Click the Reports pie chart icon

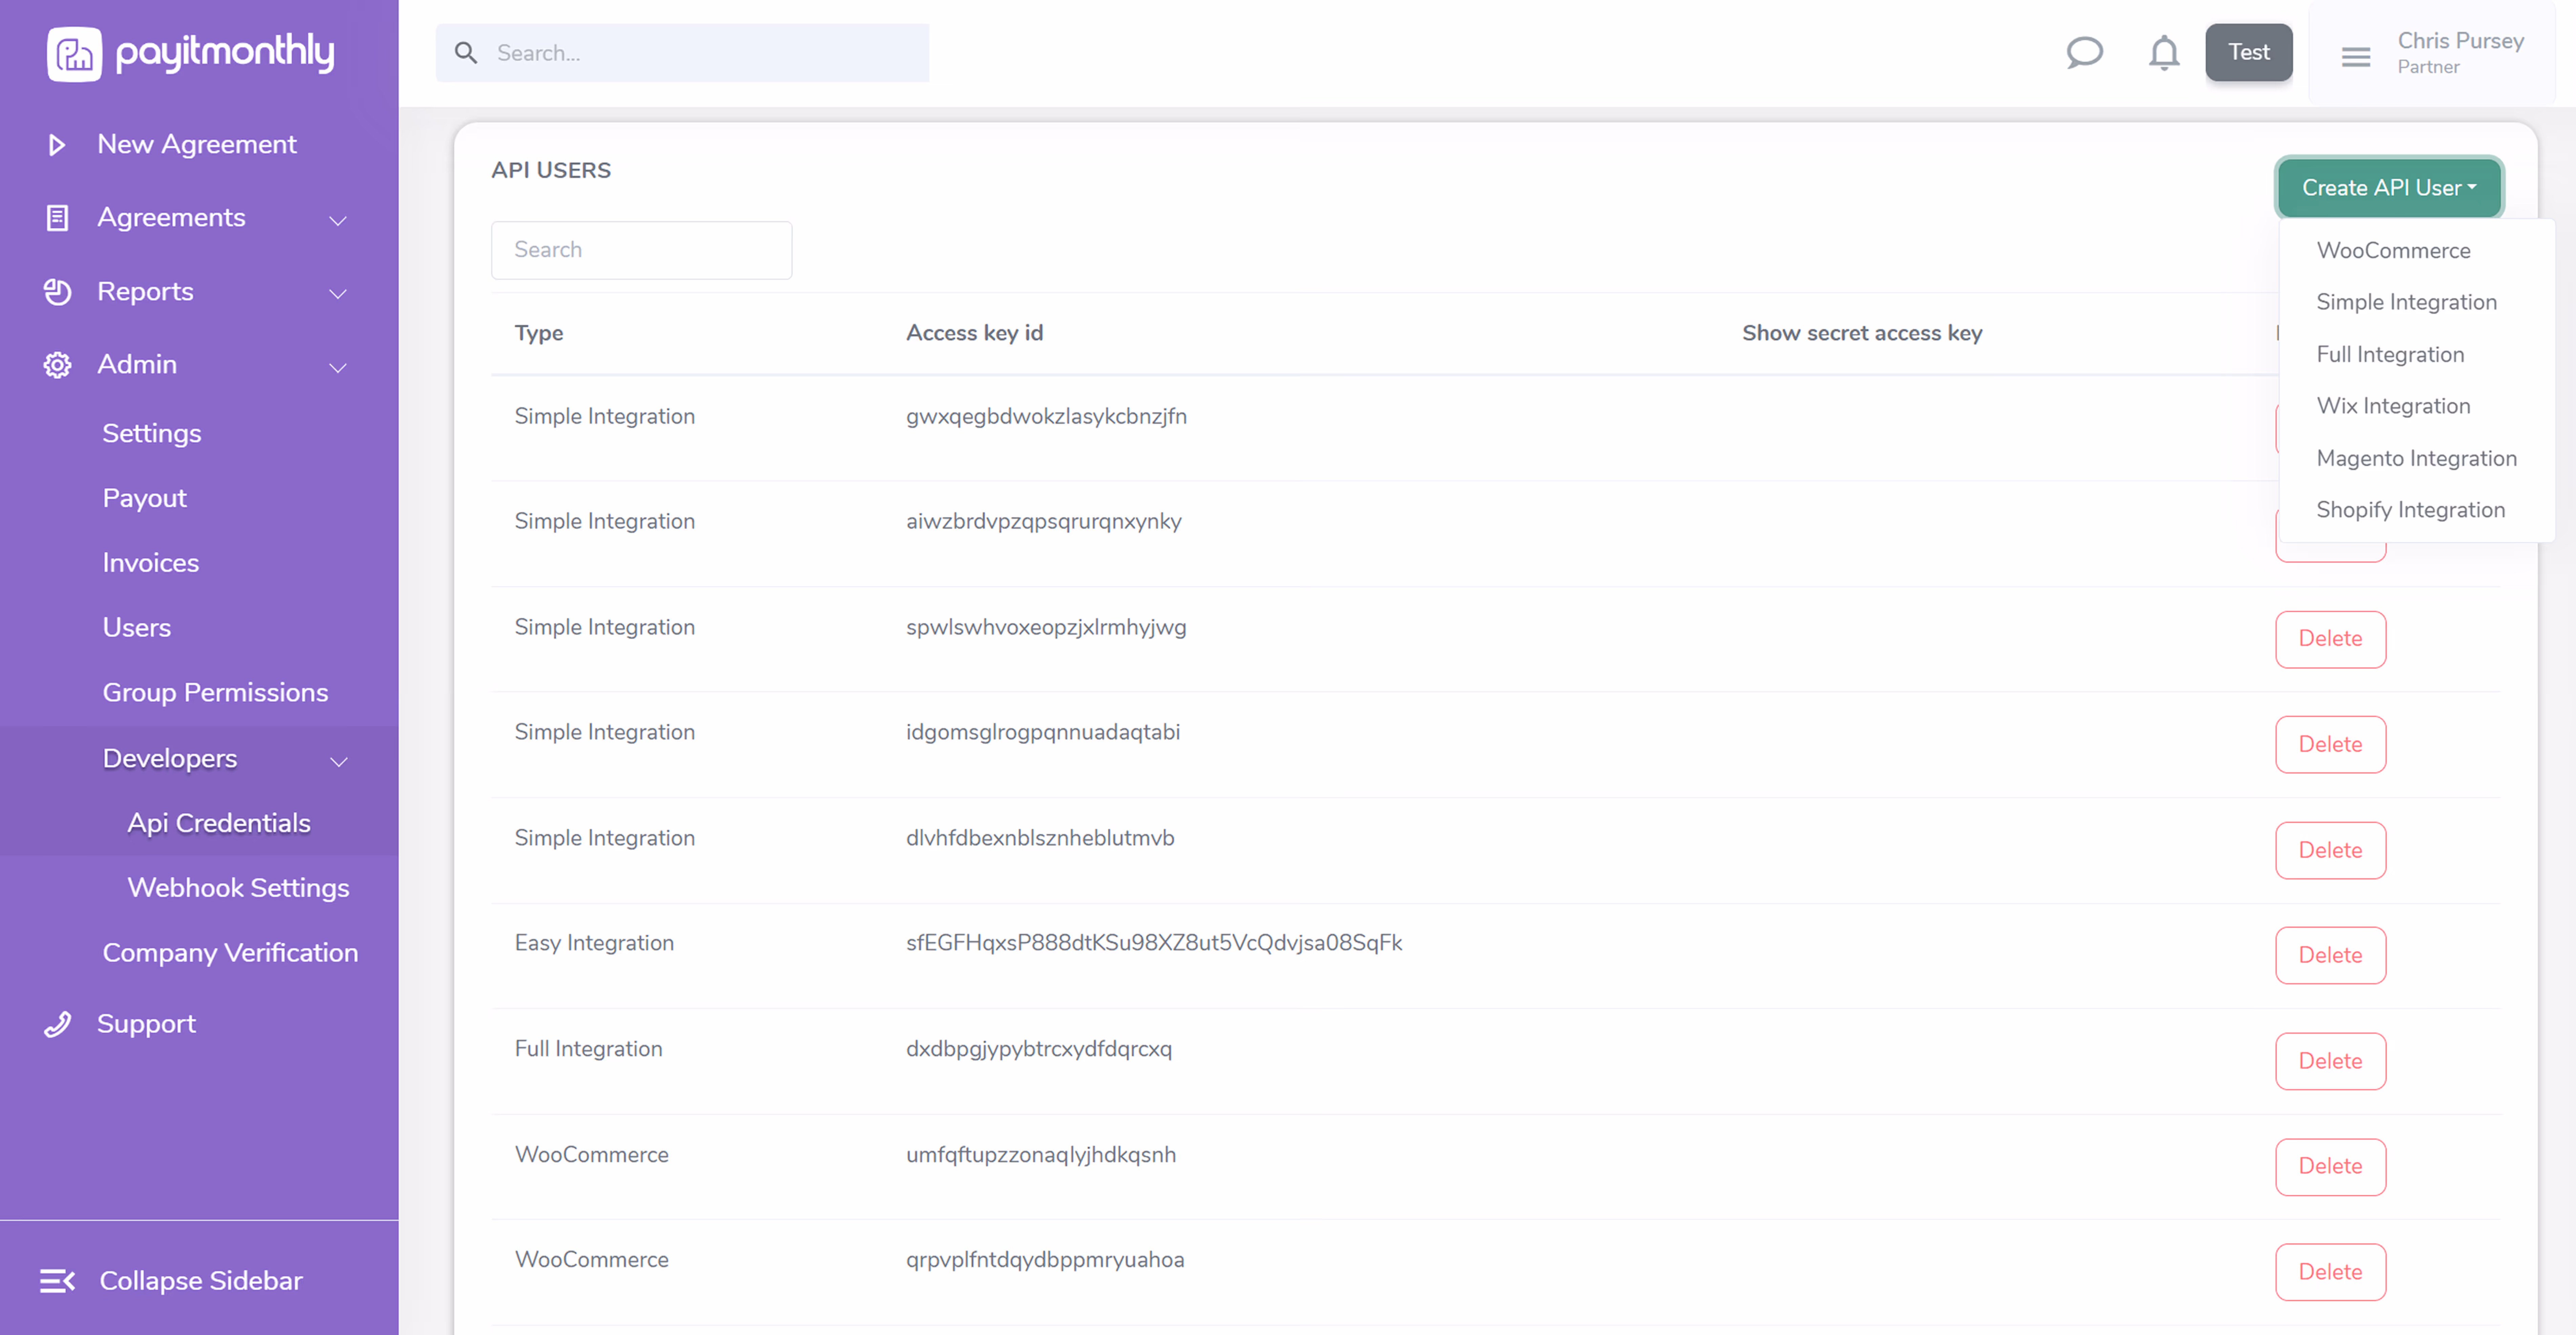[57, 292]
